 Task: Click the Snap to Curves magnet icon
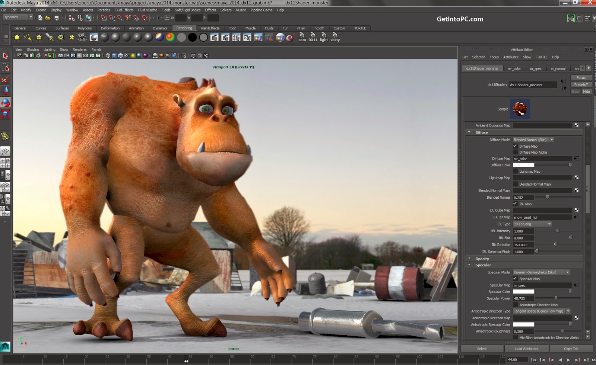[112, 17]
